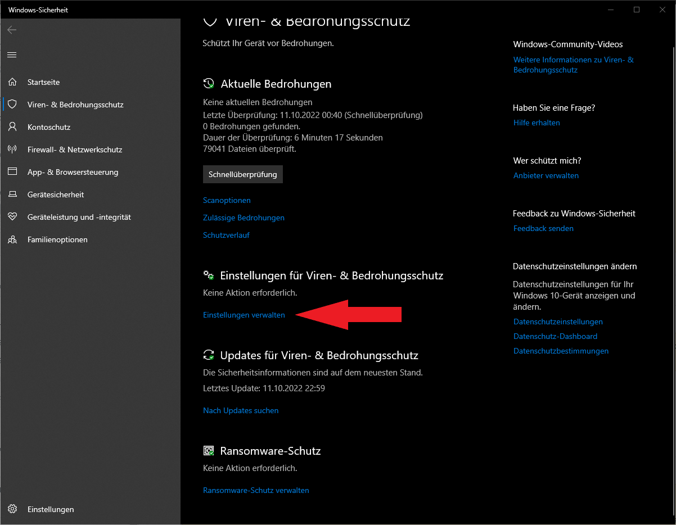Start a Schnellüberprüfung scan
This screenshot has height=525, width=676.
tap(242, 174)
